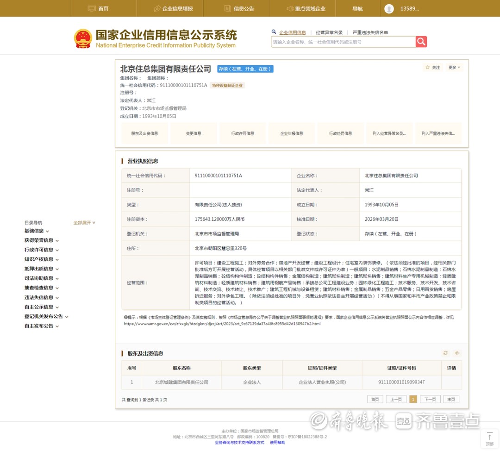Open 重点领域企业 in top navigation
Image resolution: width=500 pixels, height=451 pixels.
[x=306, y=9]
